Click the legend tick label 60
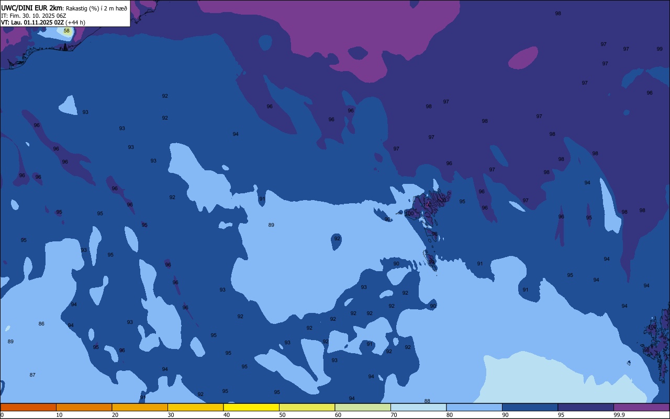 pyautogui.click(x=338, y=415)
